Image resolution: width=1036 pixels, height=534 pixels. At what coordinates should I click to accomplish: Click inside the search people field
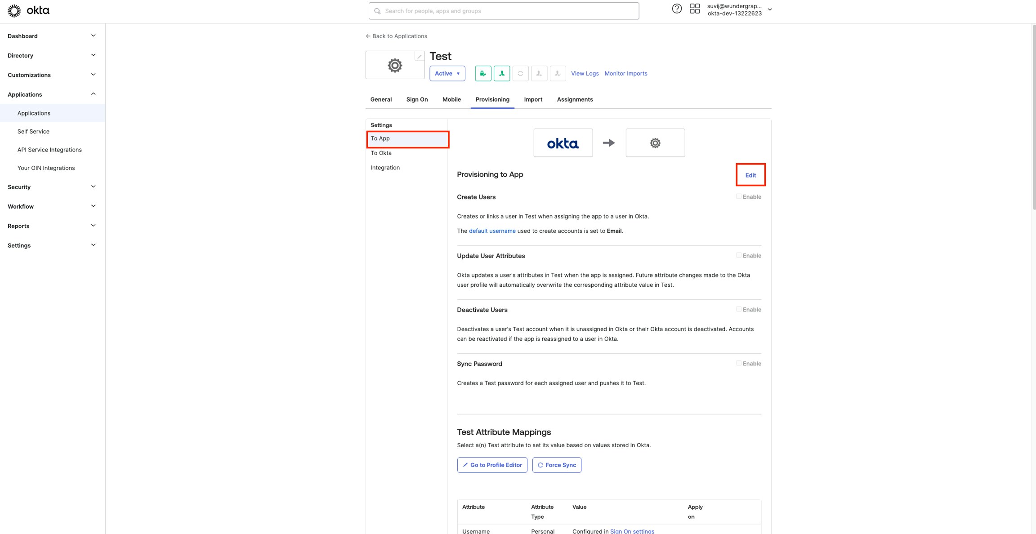[503, 10]
